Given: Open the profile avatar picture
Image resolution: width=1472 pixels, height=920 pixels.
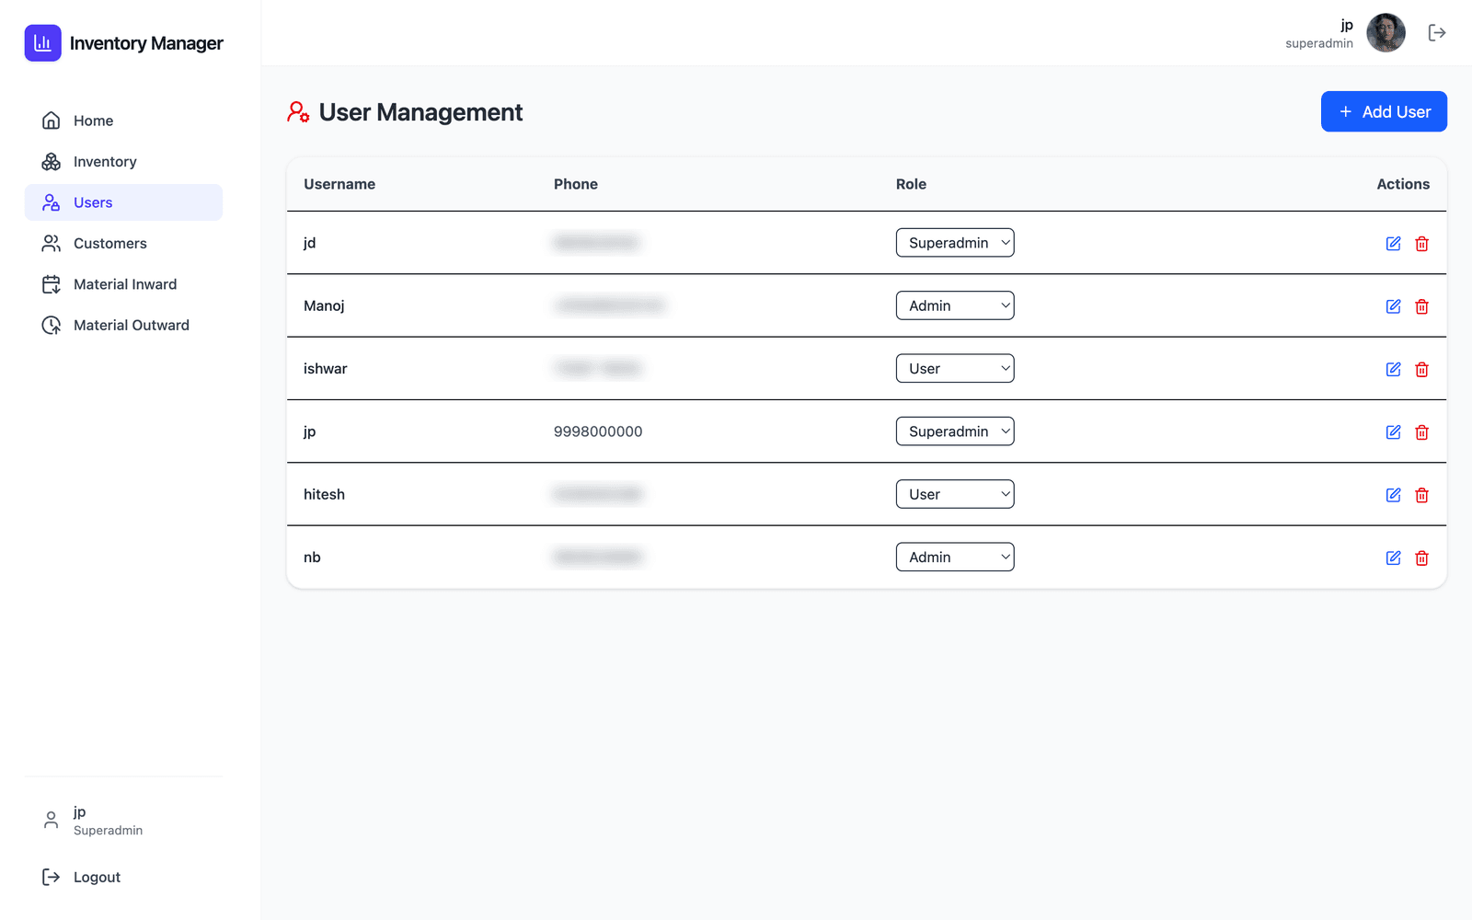Looking at the screenshot, I should tap(1386, 33).
